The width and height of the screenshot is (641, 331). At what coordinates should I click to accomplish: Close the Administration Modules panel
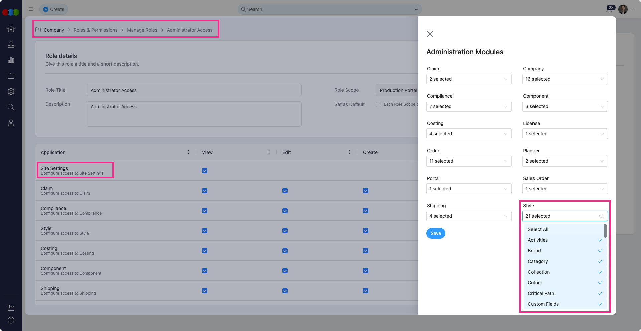pyautogui.click(x=430, y=34)
